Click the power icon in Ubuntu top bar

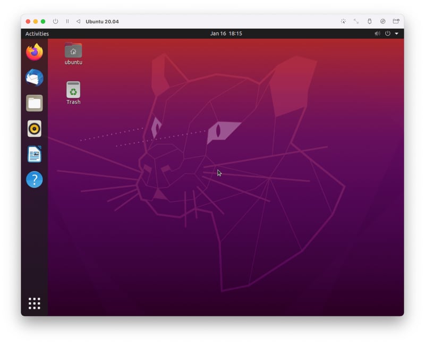(x=387, y=33)
